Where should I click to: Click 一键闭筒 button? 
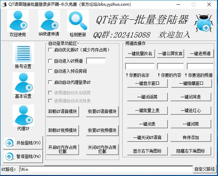tap(191, 124)
